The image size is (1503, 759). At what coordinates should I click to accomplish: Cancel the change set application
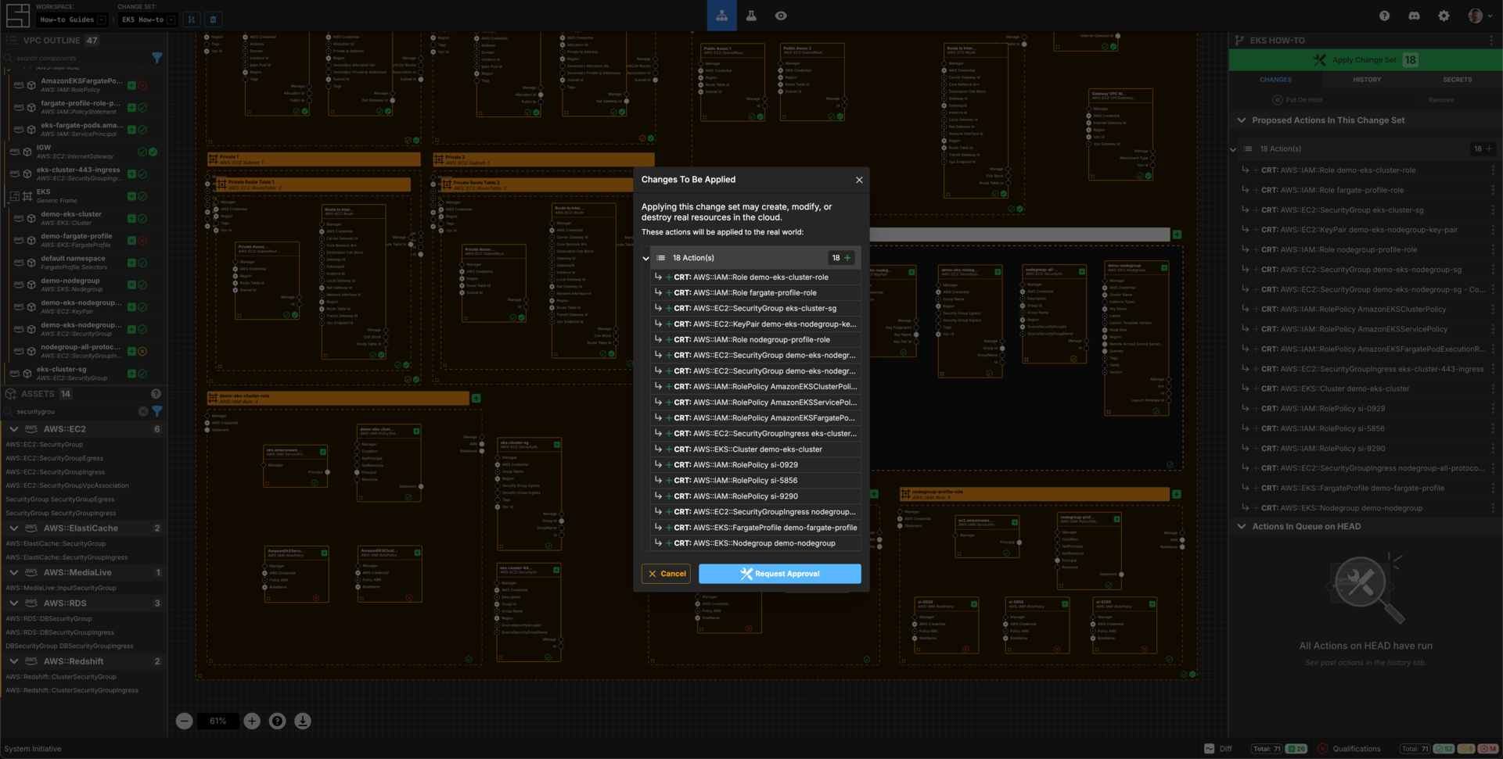666,574
